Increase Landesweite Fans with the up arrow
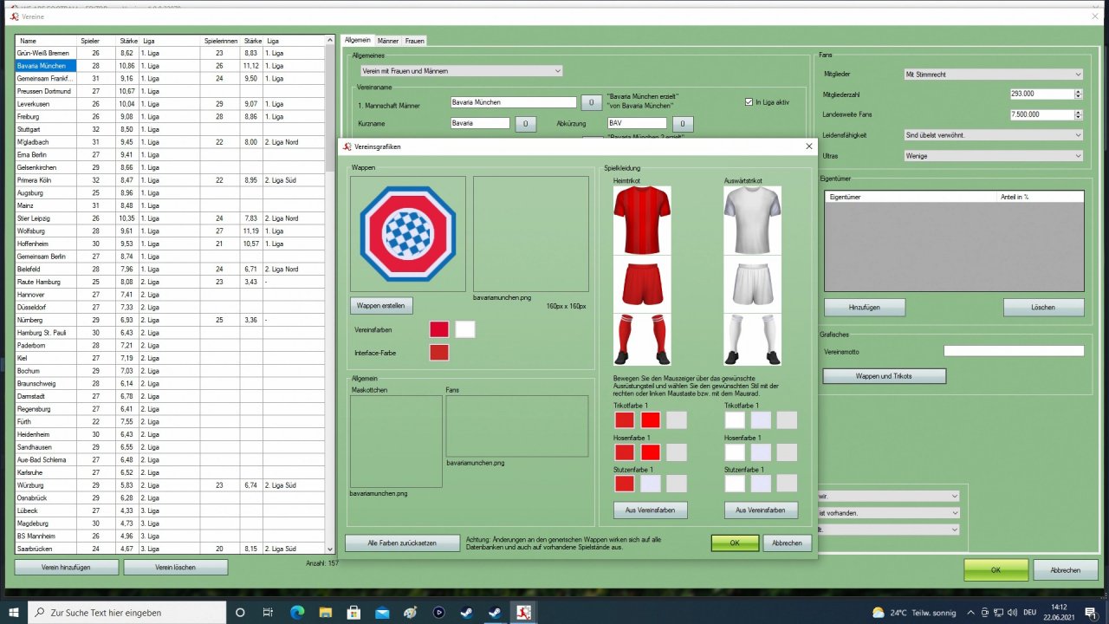The image size is (1109, 624). tap(1079, 112)
